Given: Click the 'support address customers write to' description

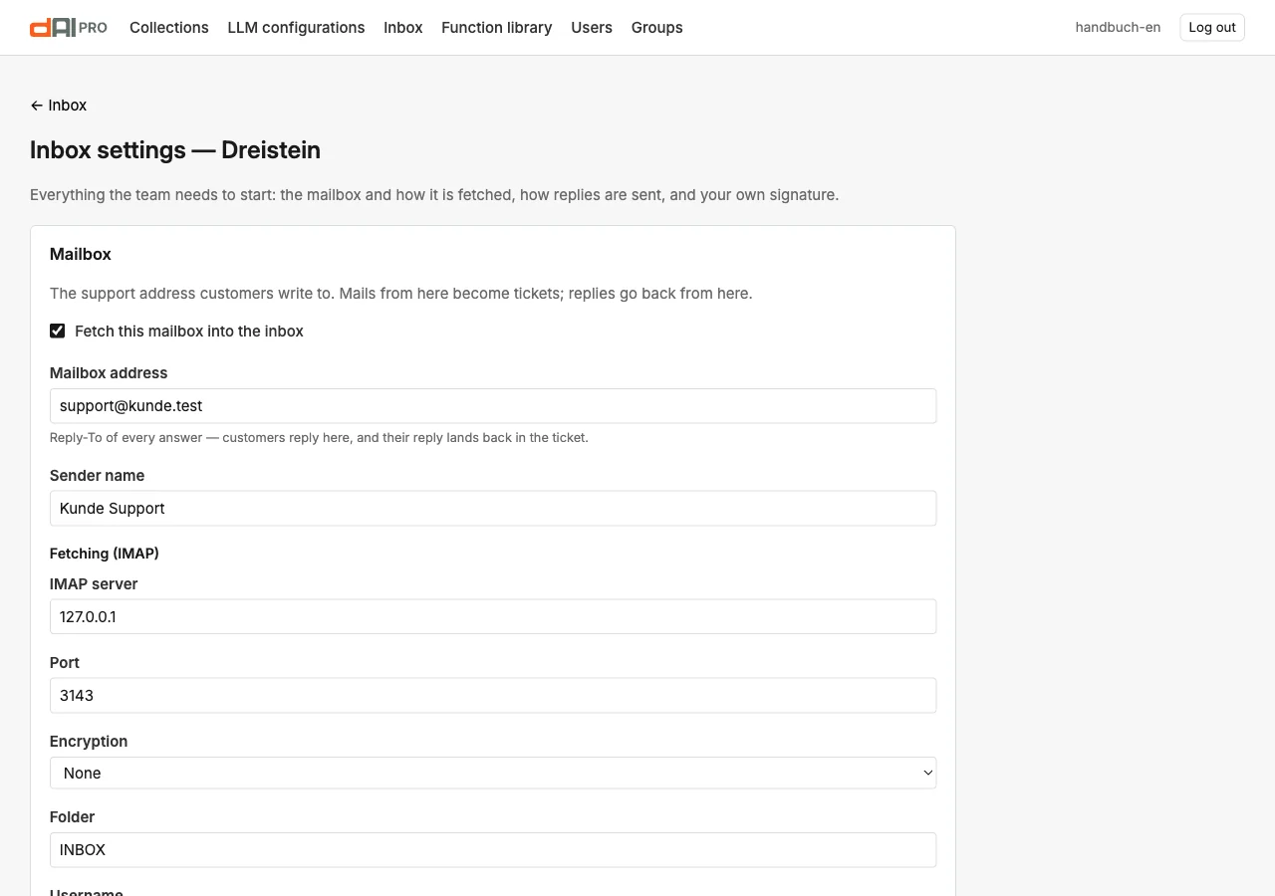Looking at the screenshot, I should coord(401,294).
